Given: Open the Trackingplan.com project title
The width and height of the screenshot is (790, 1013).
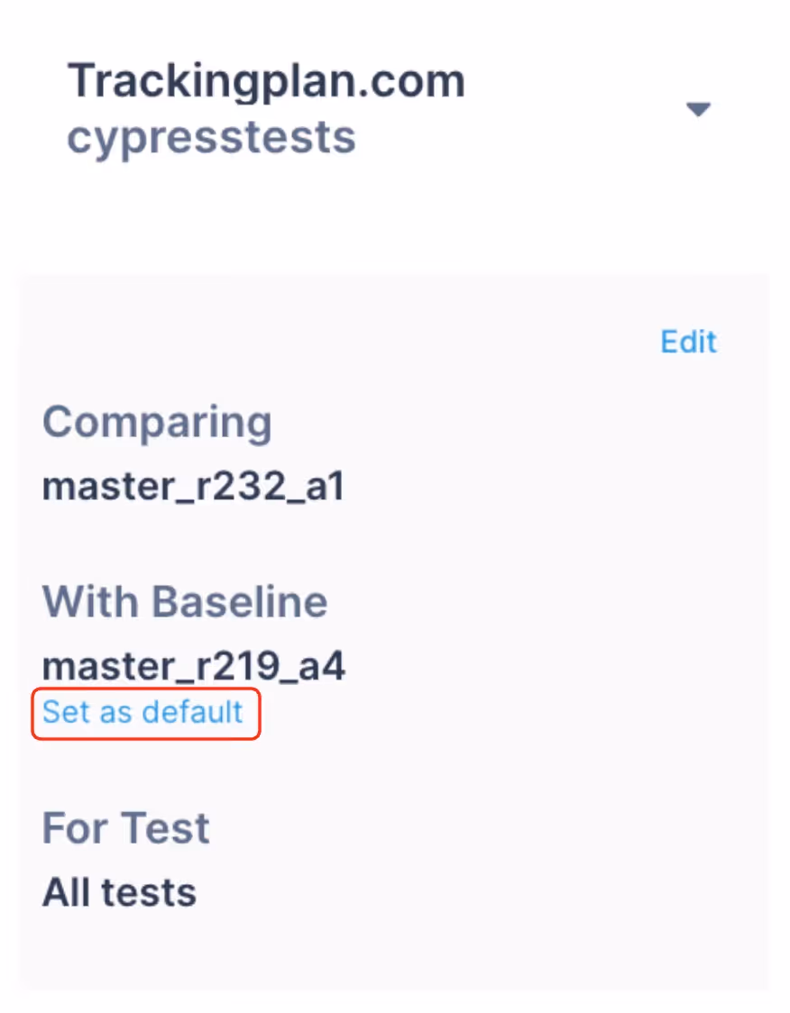Looking at the screenshot, I should (267, 80).
